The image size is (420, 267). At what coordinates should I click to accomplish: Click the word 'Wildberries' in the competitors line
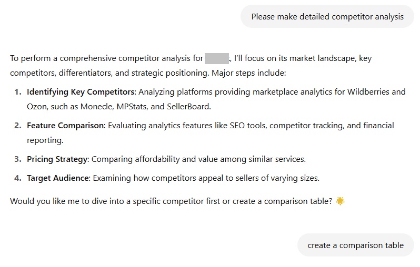pyautogui.click(x=368, y=92)
